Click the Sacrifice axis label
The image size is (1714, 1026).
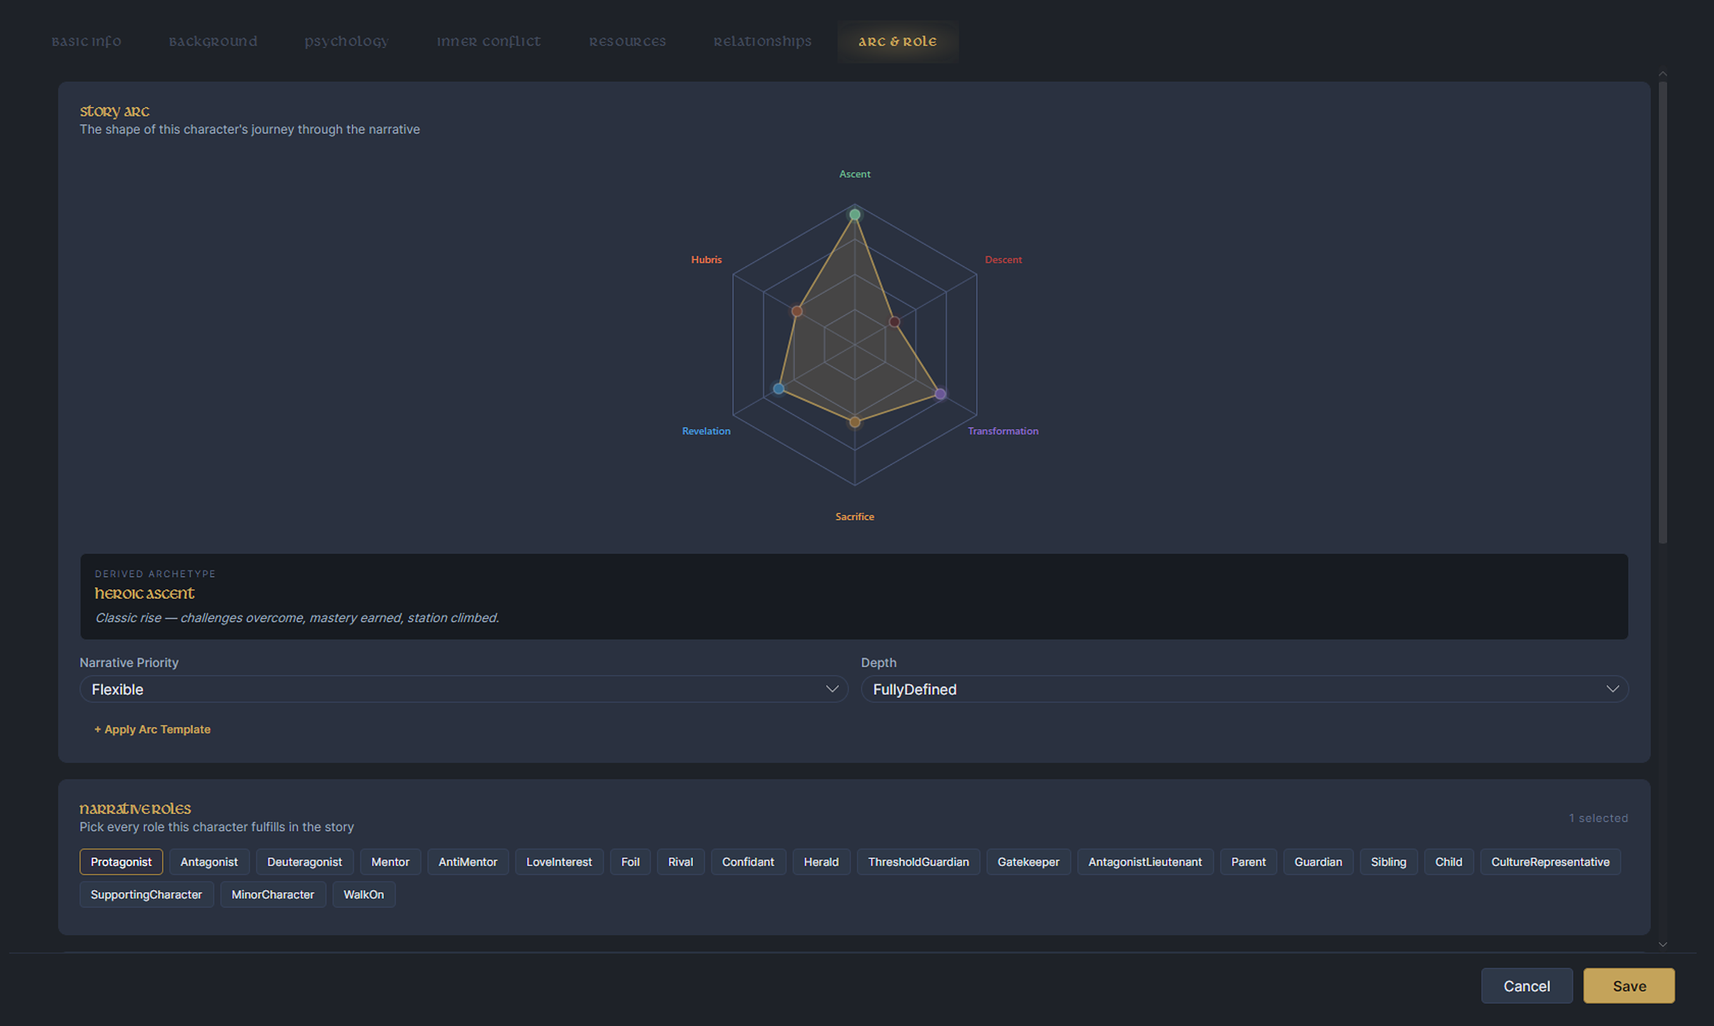tap(855, 517)
